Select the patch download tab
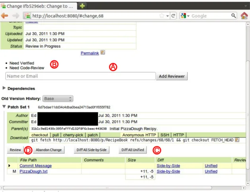 pyautogui.click(x=93, y=135)
